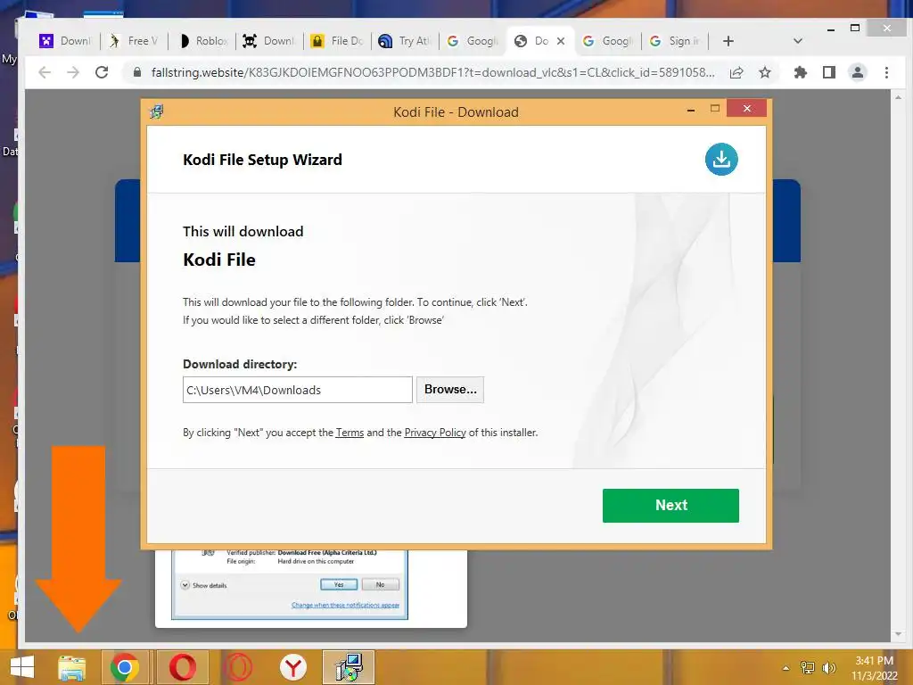Open Change when these notifications appear link
The image size is (913, 685).
click(345, 606)
